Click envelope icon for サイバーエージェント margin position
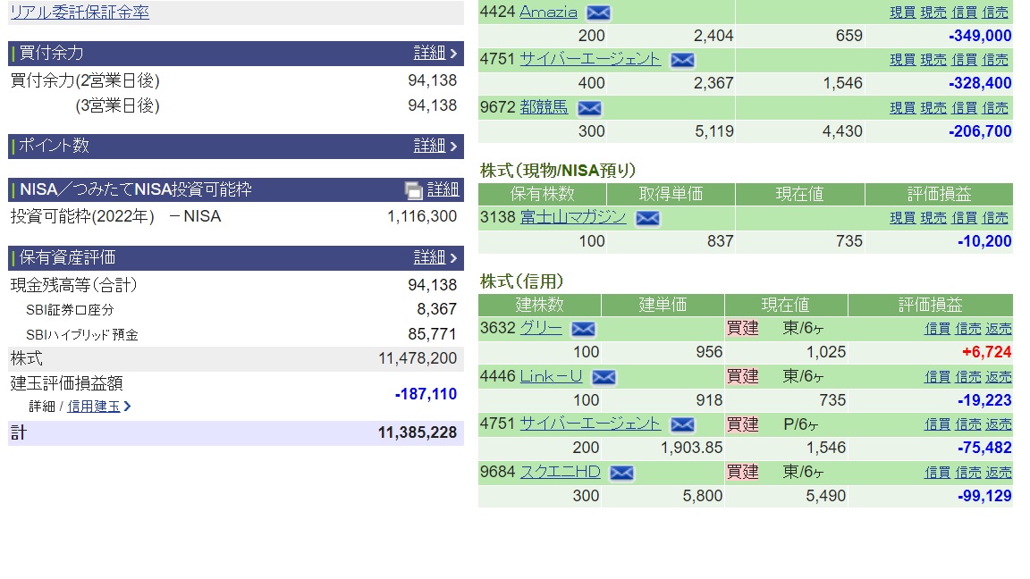 pos(682,424)
